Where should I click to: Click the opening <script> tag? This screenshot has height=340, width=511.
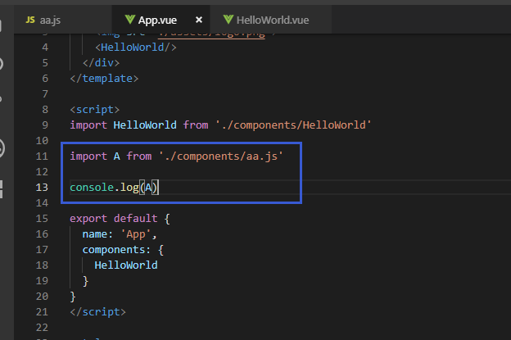click(95, 110)
